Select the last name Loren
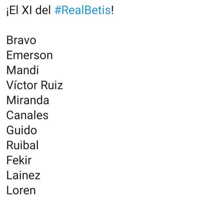This screenshot has height=200, width=199. tap(21, 190)
